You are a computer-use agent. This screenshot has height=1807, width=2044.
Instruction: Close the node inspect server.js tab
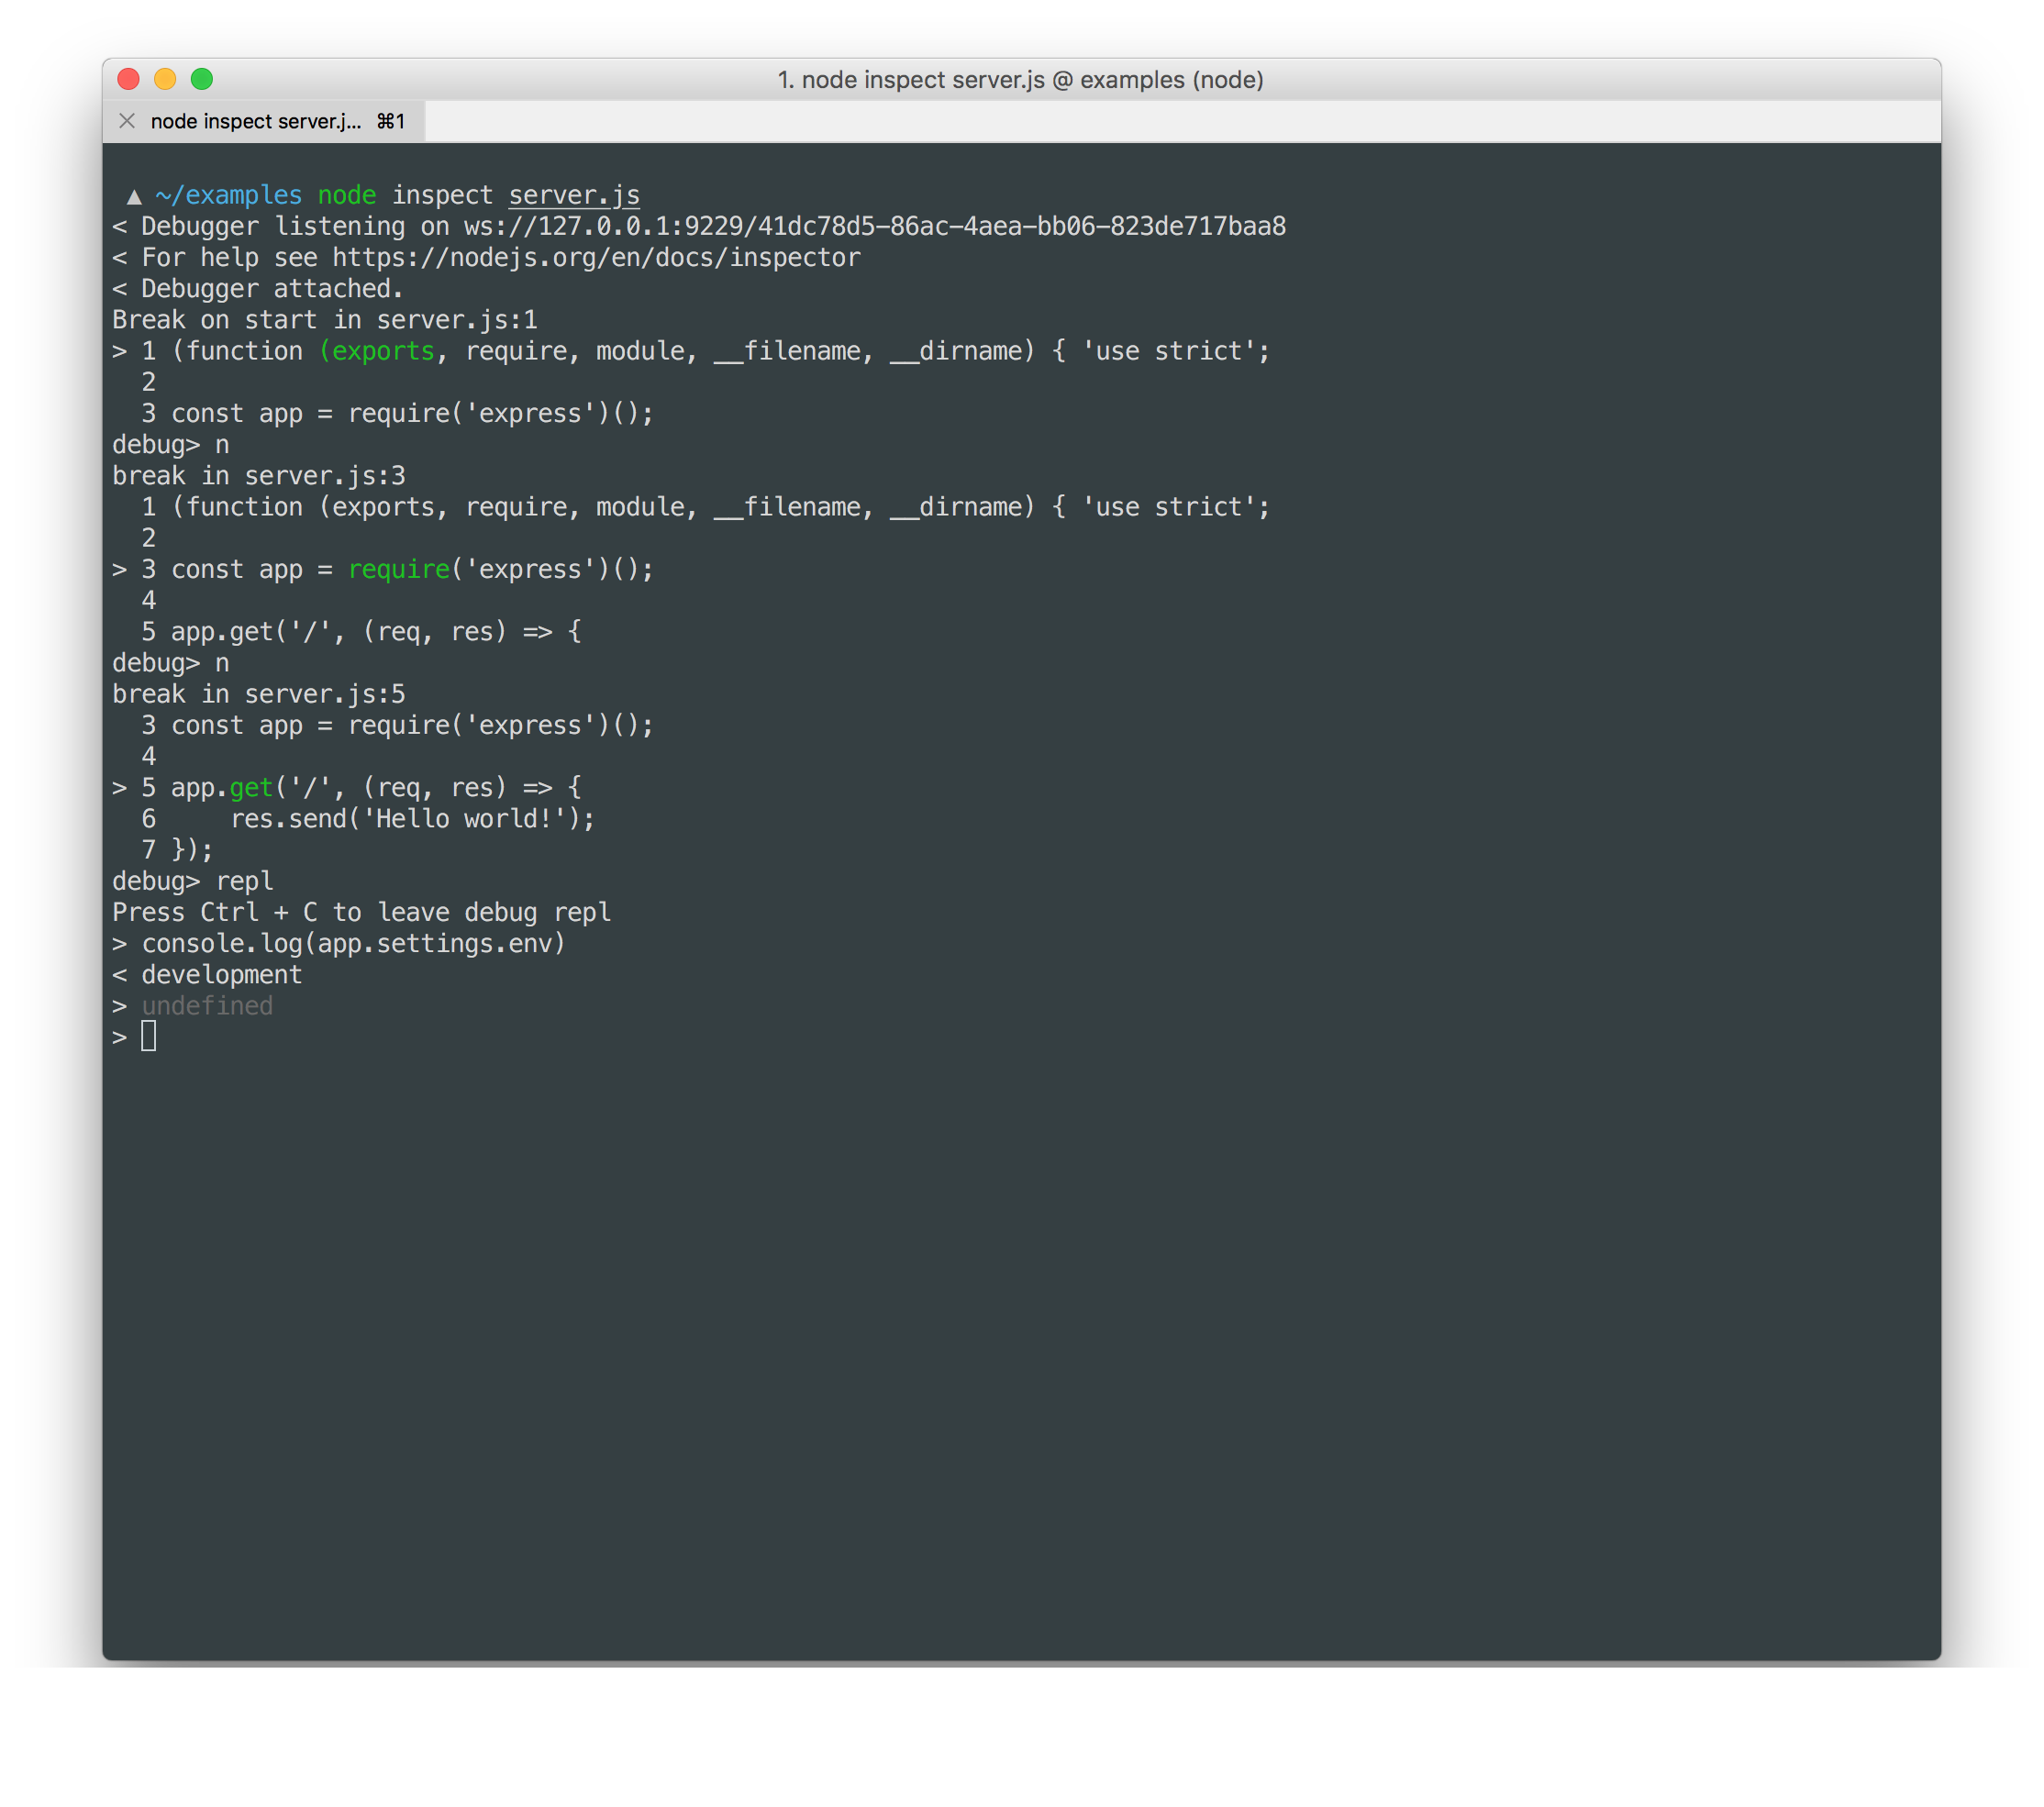[127, 121]
